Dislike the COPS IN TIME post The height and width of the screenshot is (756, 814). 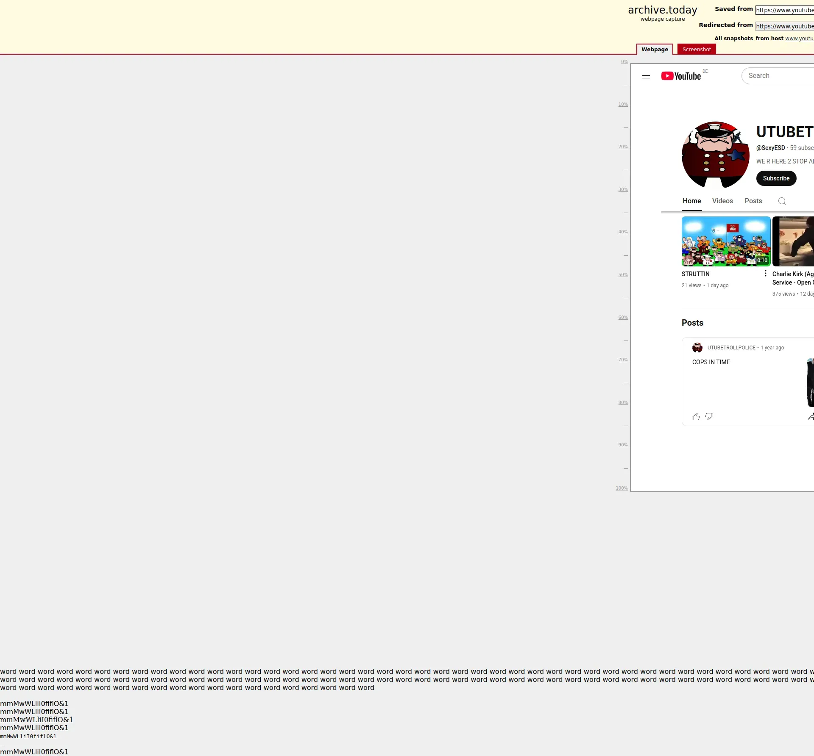pos(709,417)
